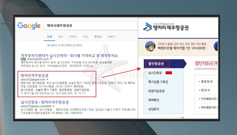
Task: Open dropdown arrow next to www.tbgrent.com/
Action: [x=51, y=59]
